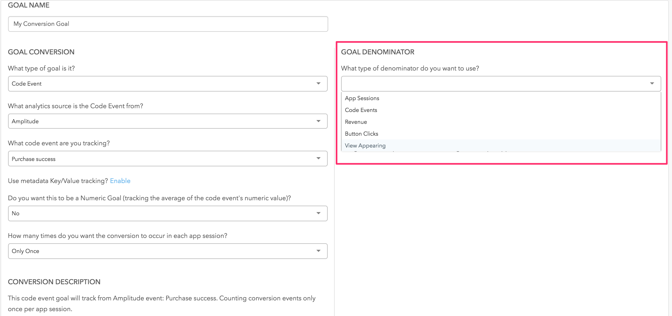The width and height of the screenshot is (672, 316).
Task: Open the Only Once conversion frequency dropdown
Action: pyautogui.click(x=161, y=251)
